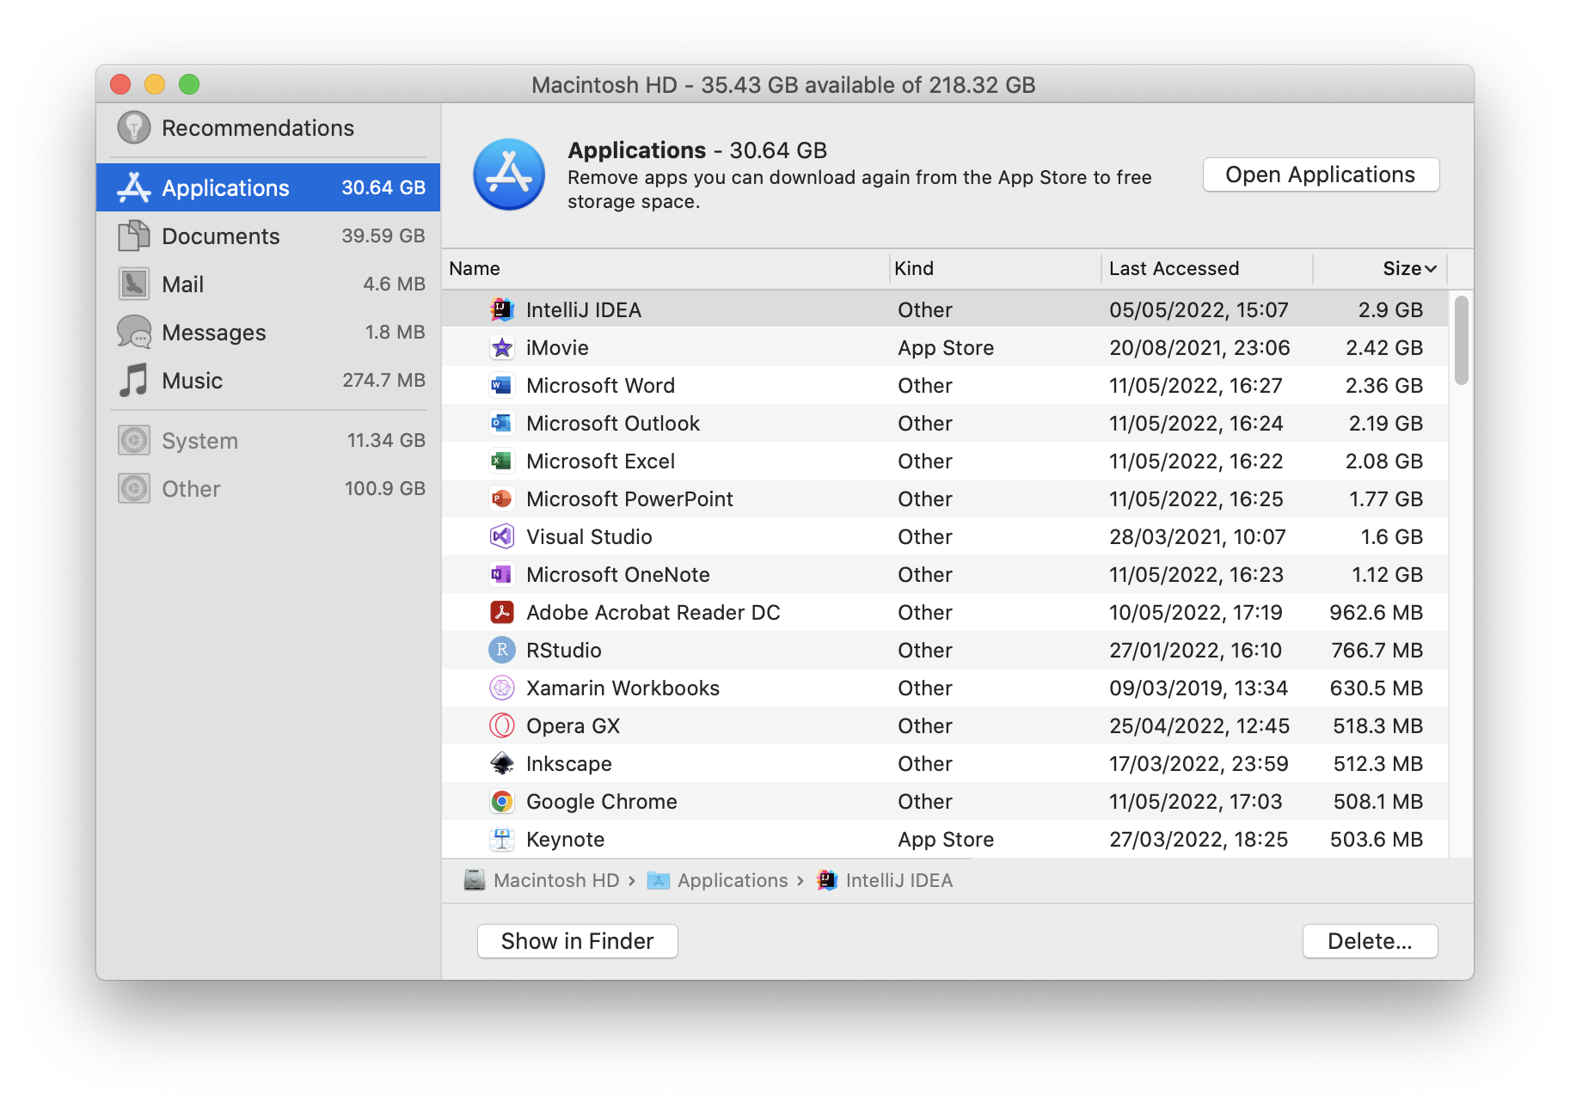This screenshot has height=1107, width=1570.
Task: Click the Keynote icon
Action: 502,839
